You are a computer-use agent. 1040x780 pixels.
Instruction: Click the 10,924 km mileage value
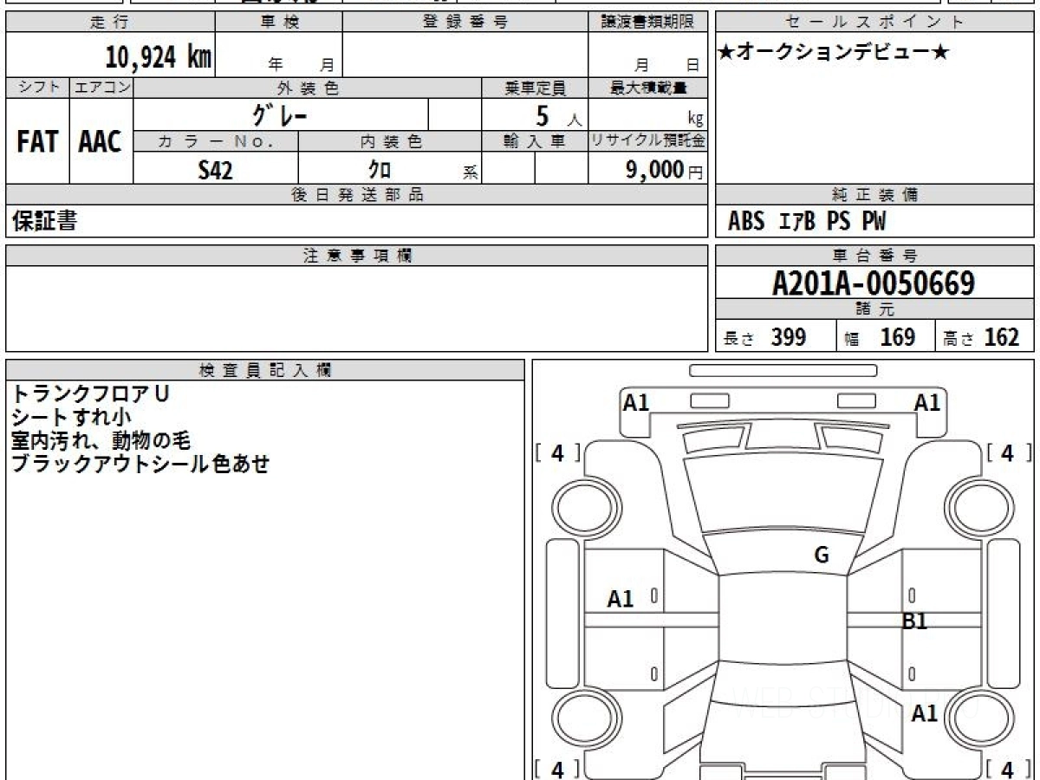(x=159, y=57)
